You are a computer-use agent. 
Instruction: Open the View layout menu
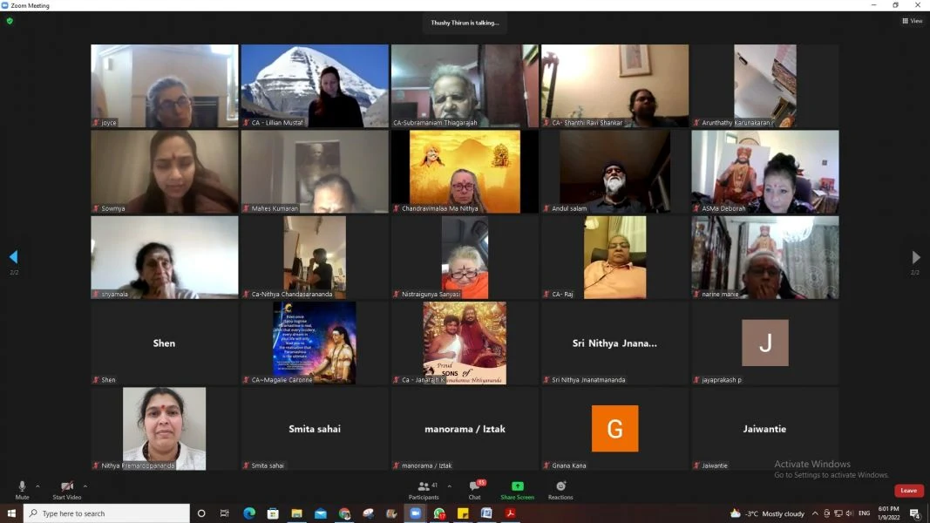tap(913, 21)
